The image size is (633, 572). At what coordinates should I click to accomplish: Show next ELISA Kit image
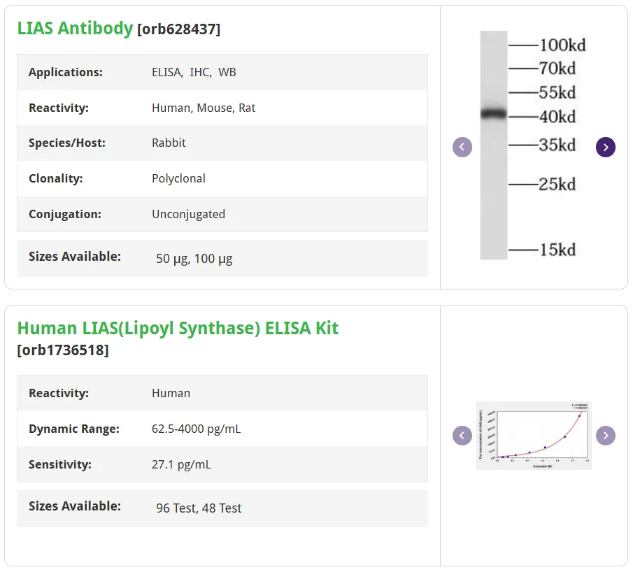tap(606, 436)
